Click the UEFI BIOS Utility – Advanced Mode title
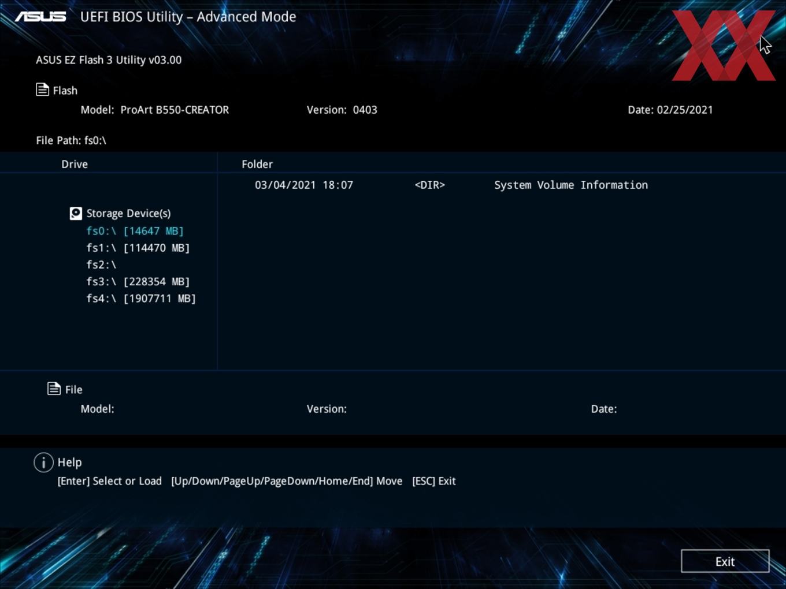Screen dimensions: 786x589 tap(188, 17)
